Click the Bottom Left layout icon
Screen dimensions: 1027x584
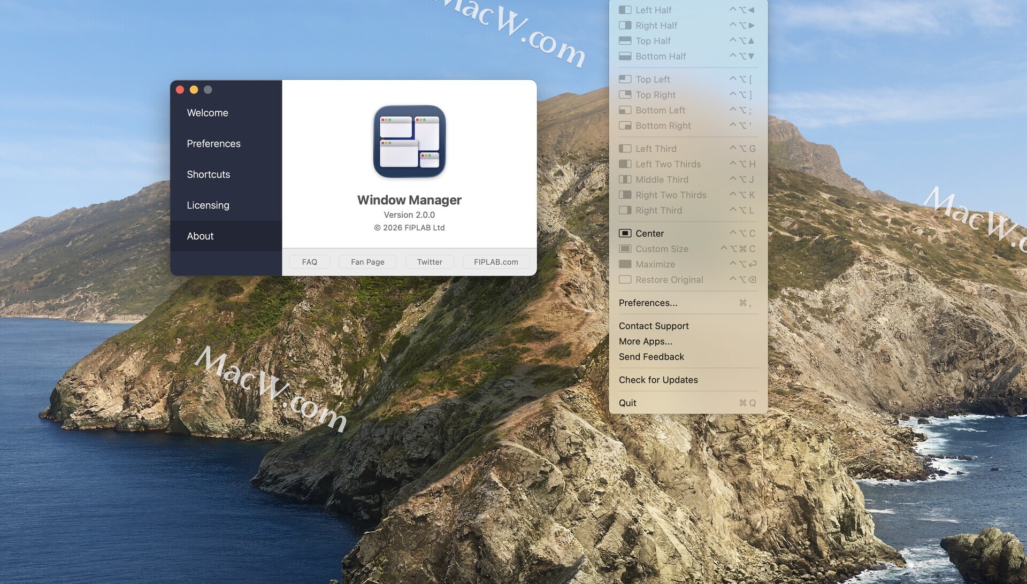coord(625,110)
